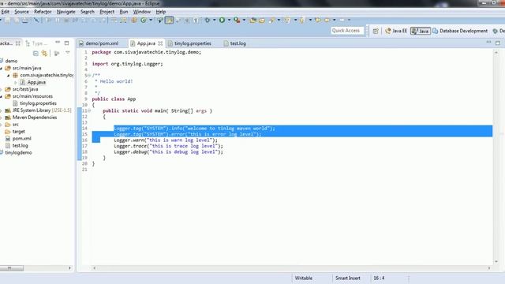This screenshot has width=505, height=284.
Task: Toggle Mark Occurrences in the toolbar
Action: pos(169,20)
